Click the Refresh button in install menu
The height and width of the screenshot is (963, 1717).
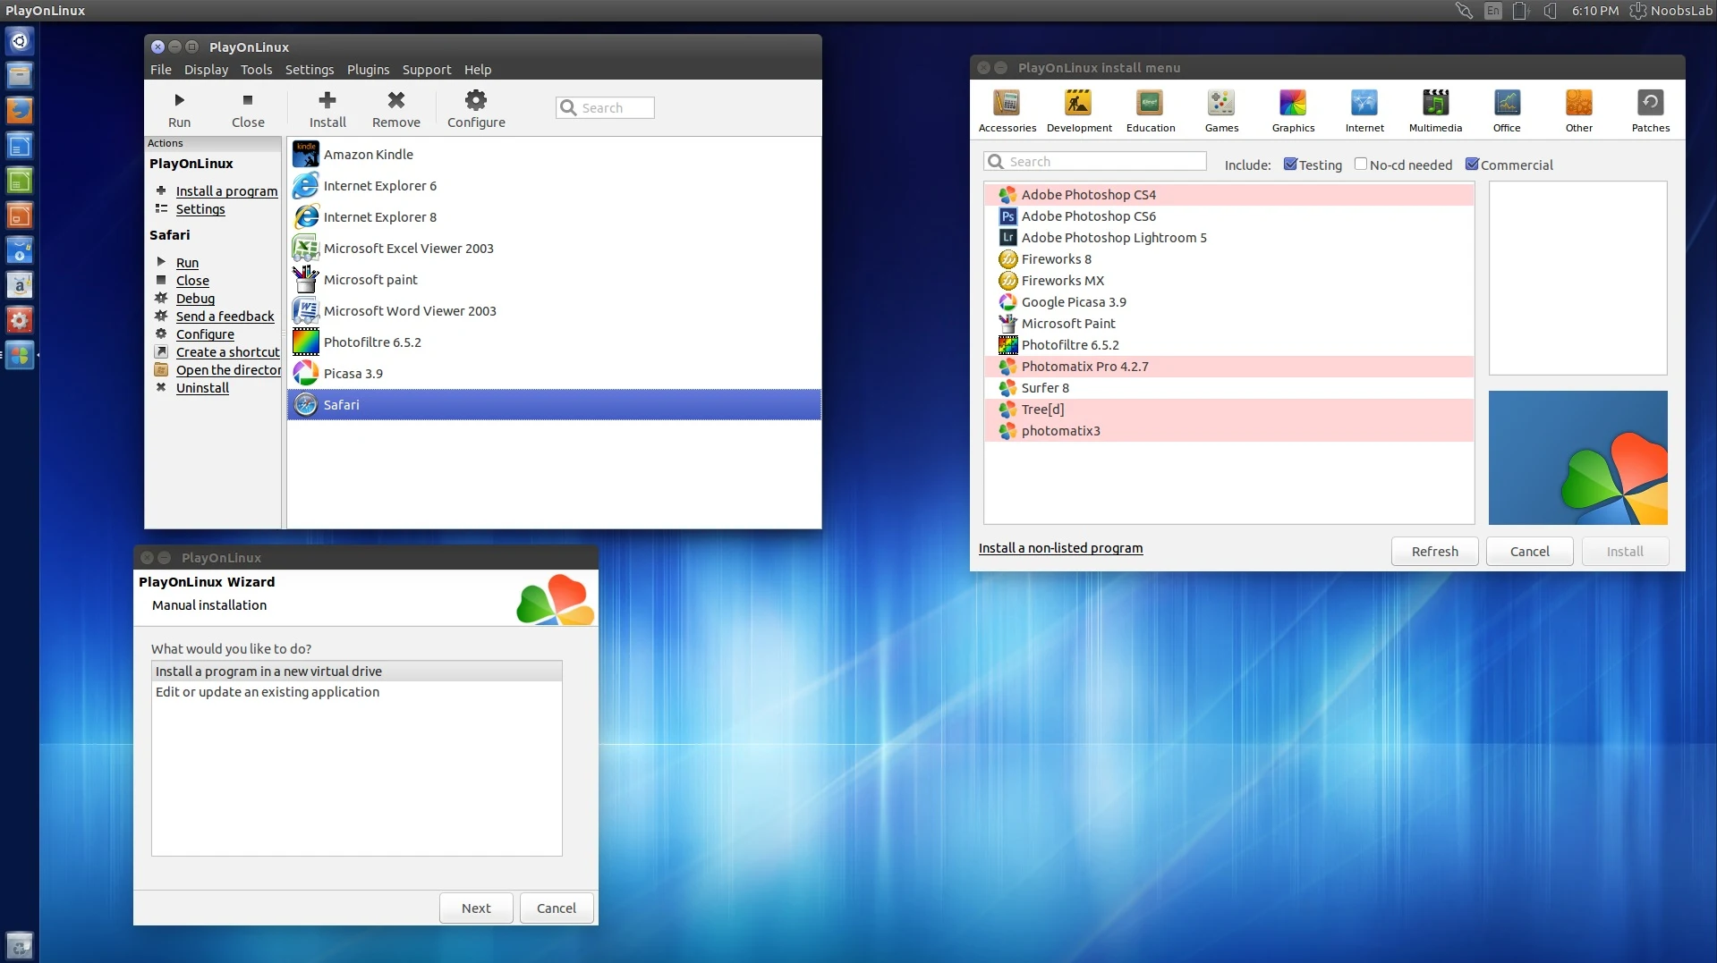pyautogui.click(x=1434, y=552)
